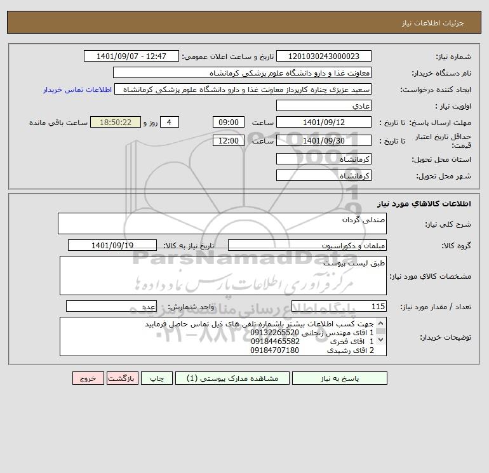489x473 pixels.
Task: Click the price validity date 1401/09/30
Action: [x=324, y=140]
